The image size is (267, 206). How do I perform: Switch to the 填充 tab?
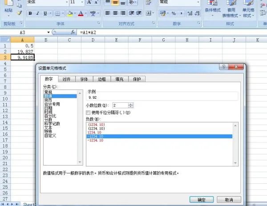point(119,79)
